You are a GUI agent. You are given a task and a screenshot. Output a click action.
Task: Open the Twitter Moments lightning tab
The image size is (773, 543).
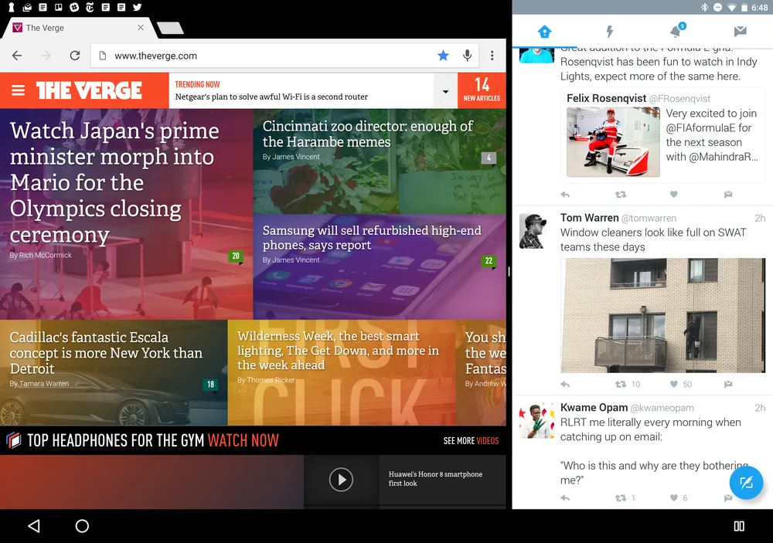[x=609, y=32]
